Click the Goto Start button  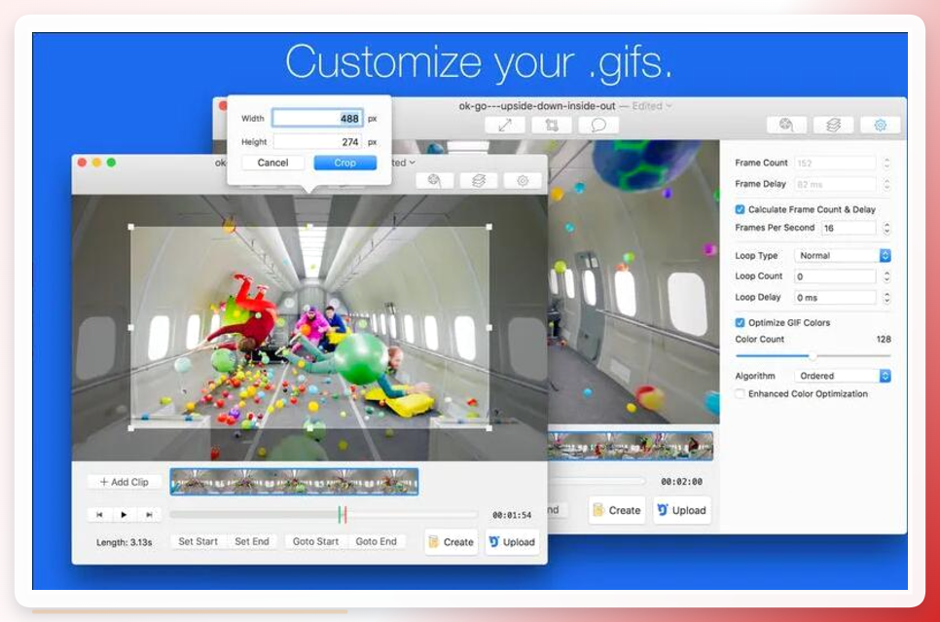point(315,541)
